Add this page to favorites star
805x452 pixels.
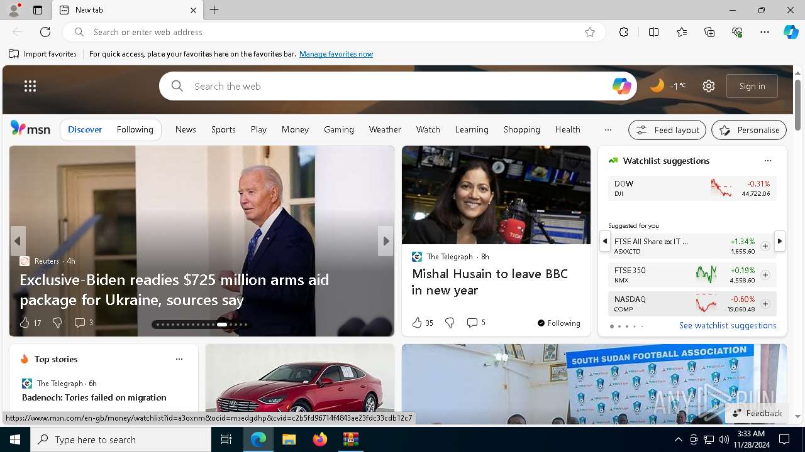click(590, 32)
